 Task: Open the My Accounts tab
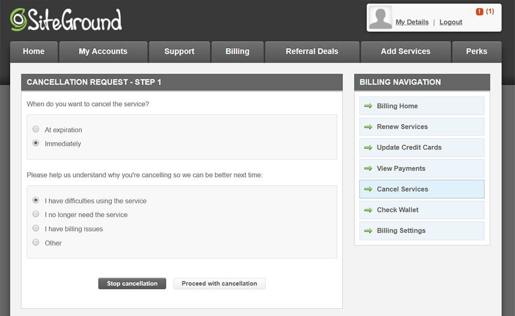click(103, 51)
